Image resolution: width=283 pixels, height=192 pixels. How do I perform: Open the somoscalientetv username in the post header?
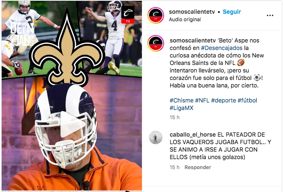coord(192,12)
